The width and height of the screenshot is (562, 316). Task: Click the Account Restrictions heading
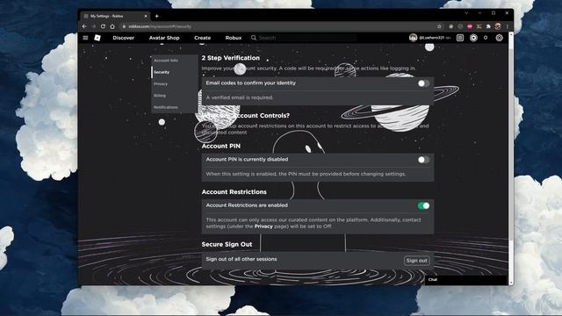[x=234, y=192]
